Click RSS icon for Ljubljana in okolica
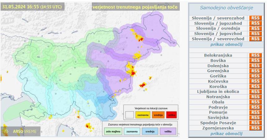 (255, 92)
